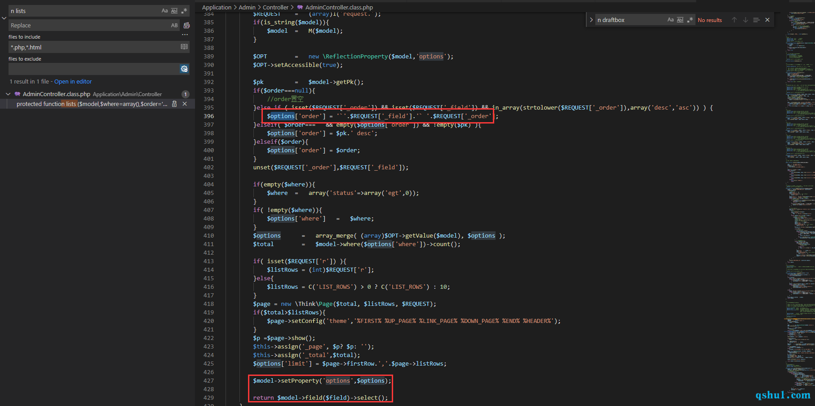Click '$model->setProperty' on line 427
The width and height of the screenshot is (815, 406).
tap(286, 381)
